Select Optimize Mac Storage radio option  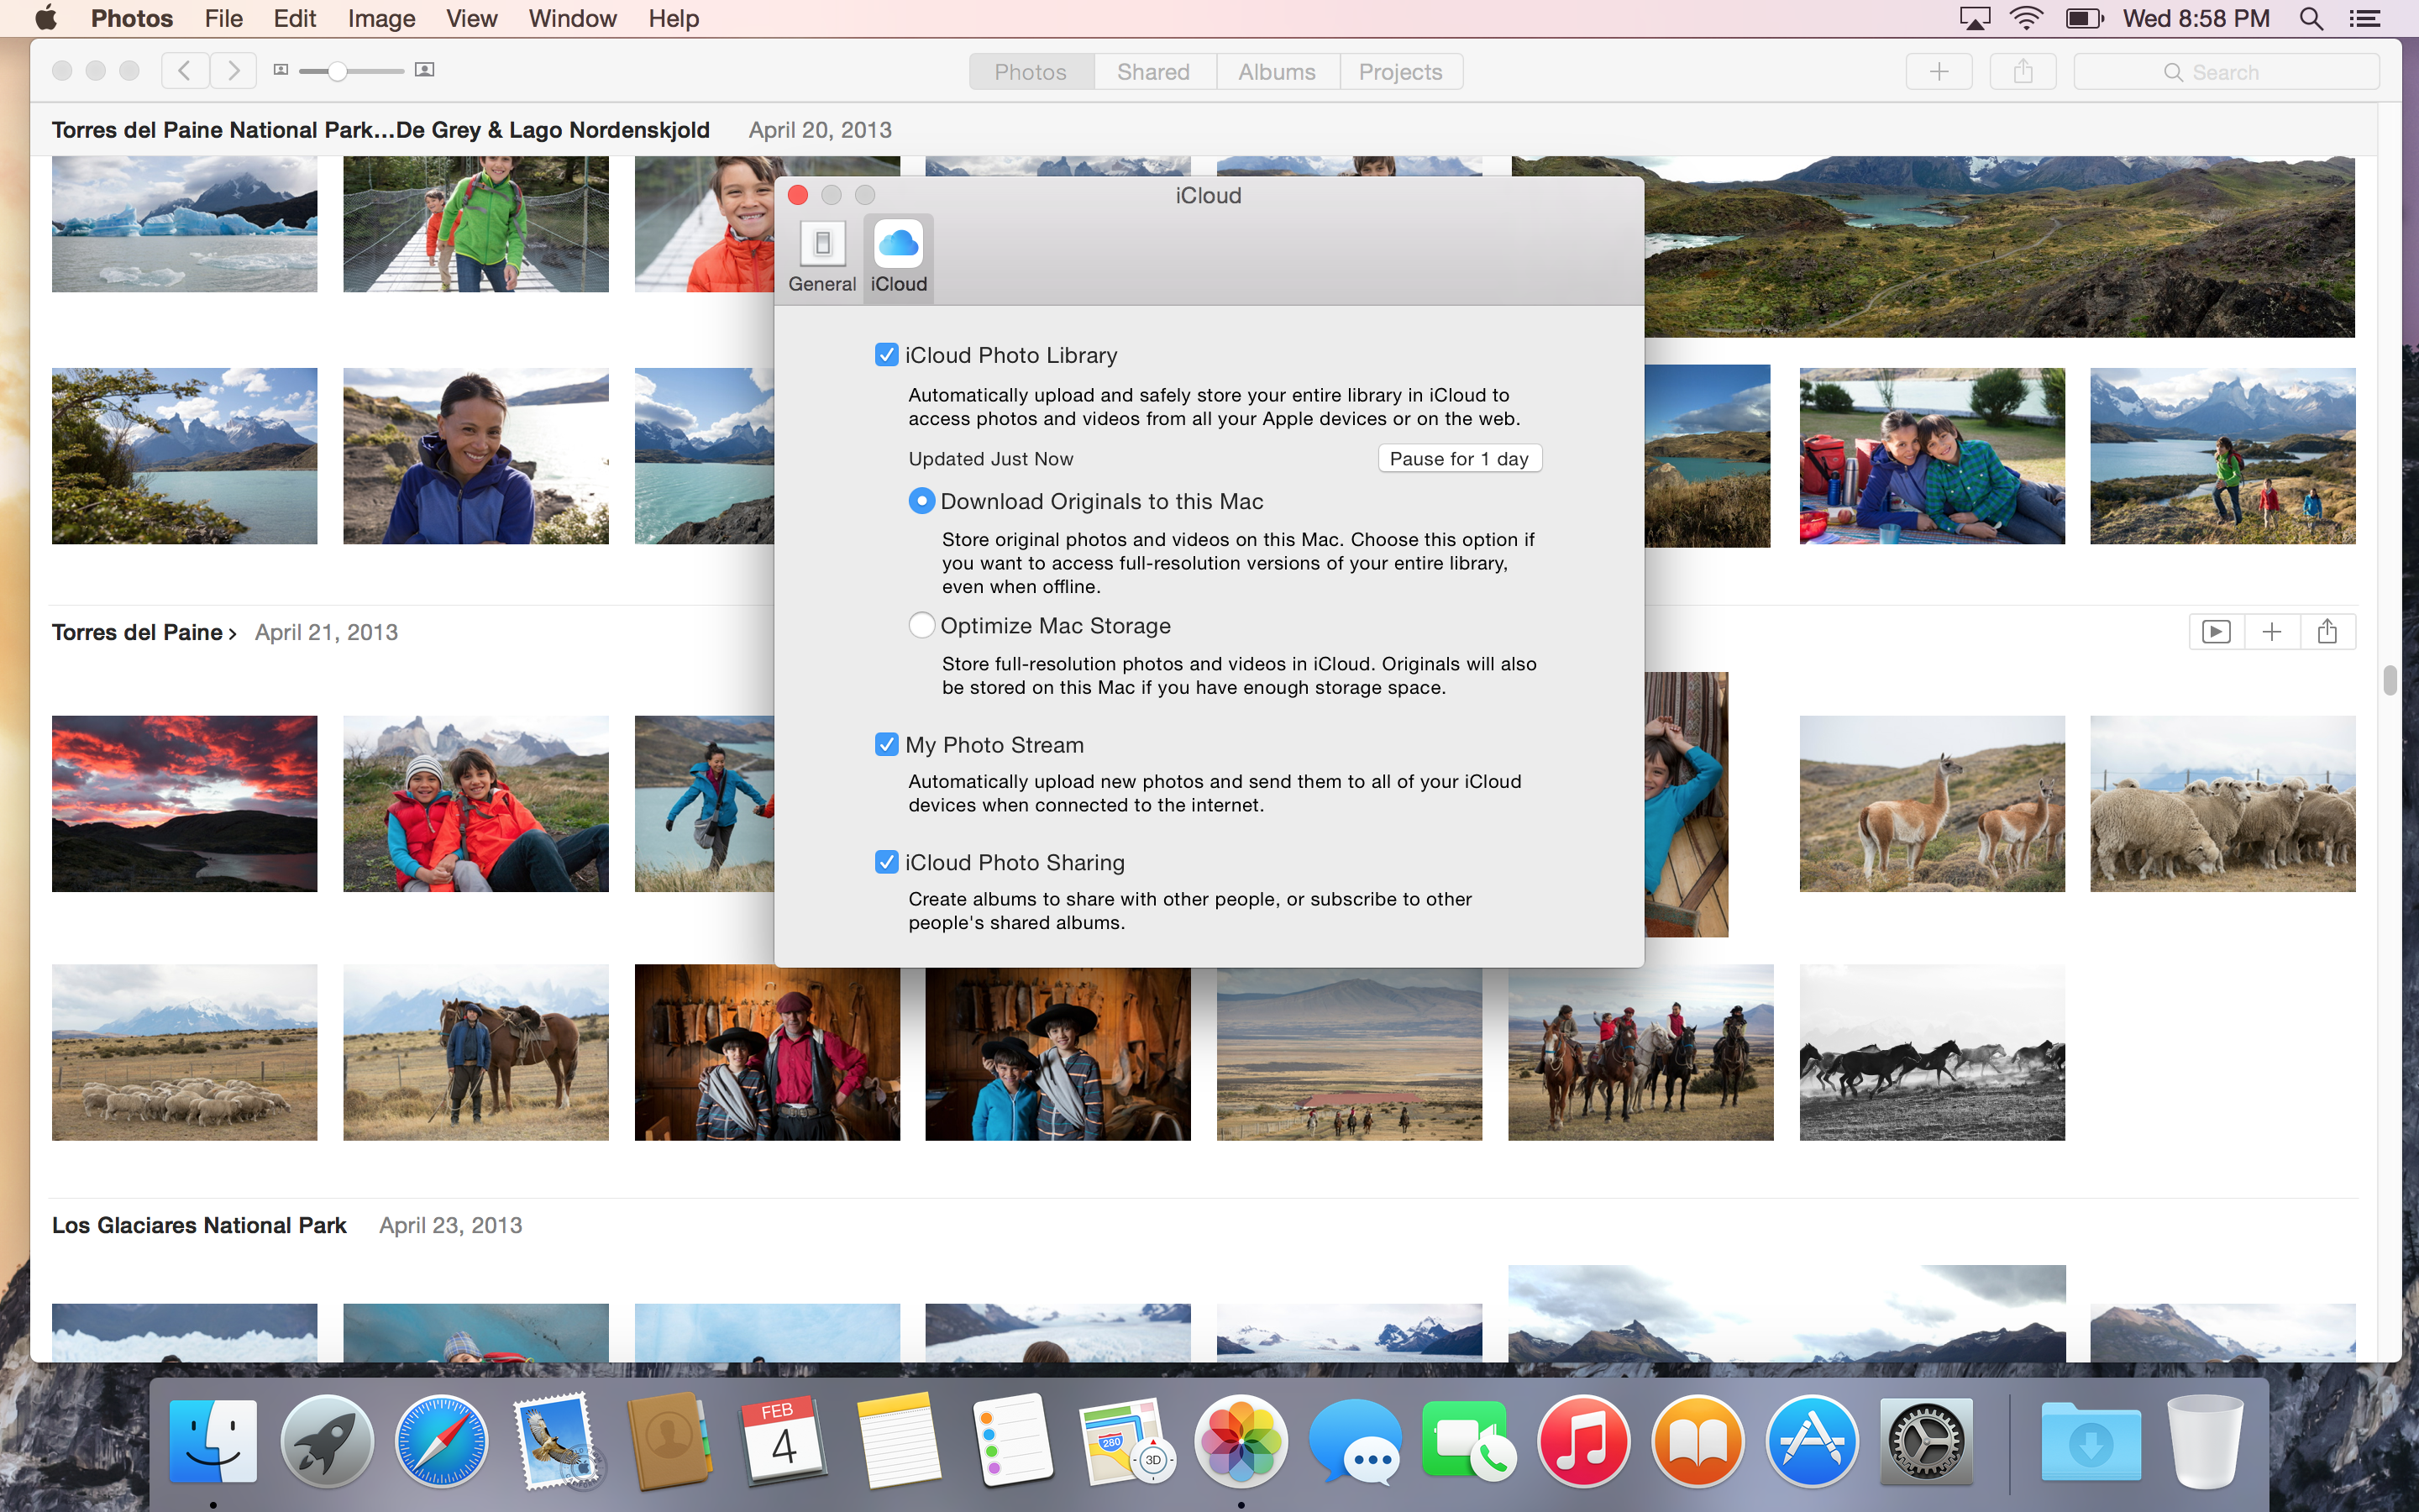pyautogui.click(x=921, y=626)
